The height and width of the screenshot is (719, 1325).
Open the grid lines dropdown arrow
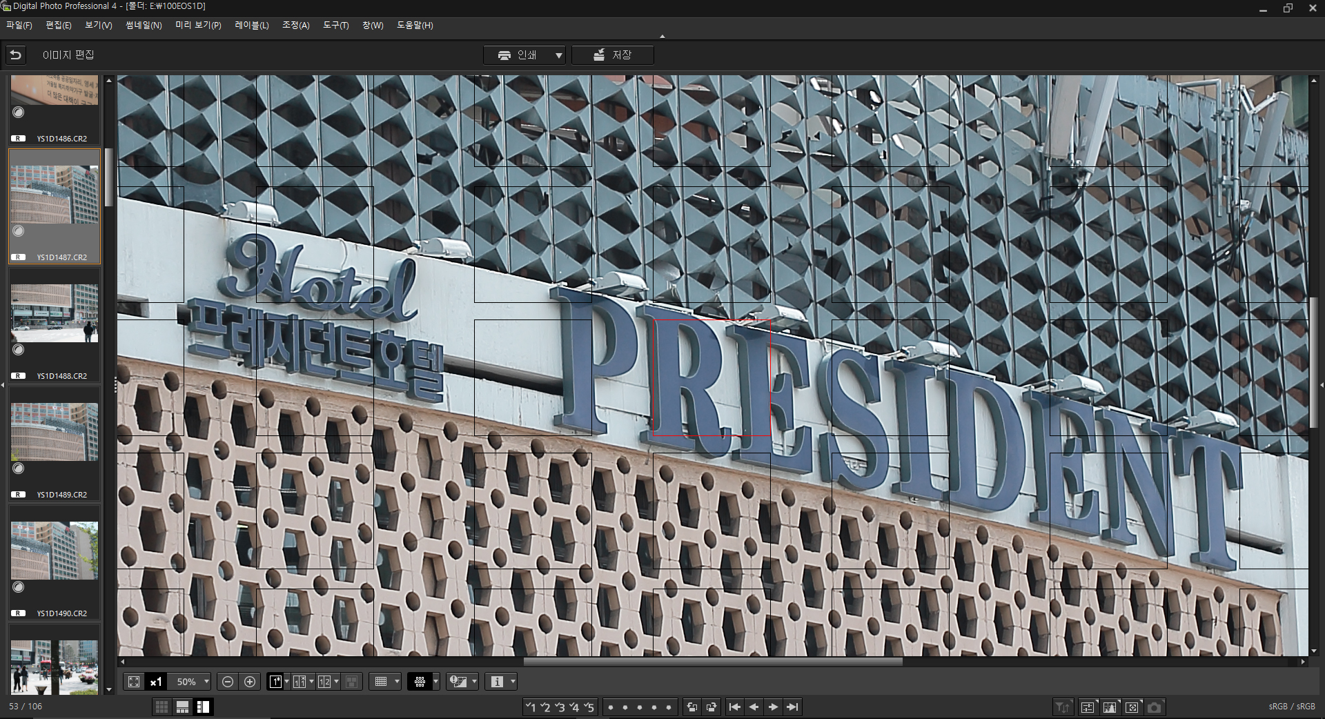[397, 682]
